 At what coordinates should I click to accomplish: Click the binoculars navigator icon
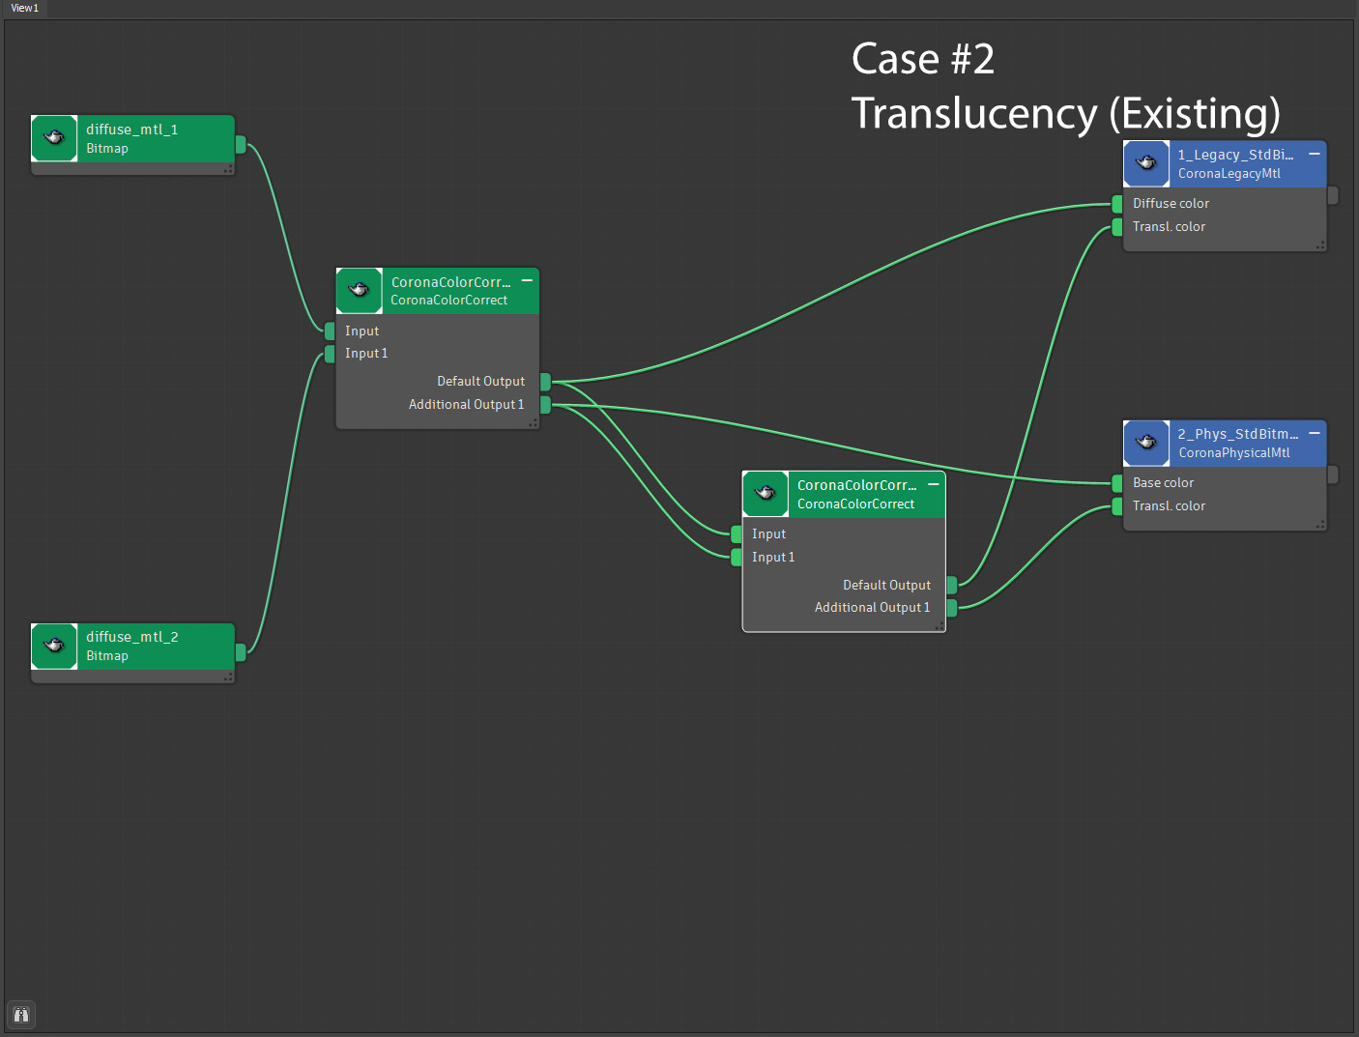click(x=21, y=1015)
